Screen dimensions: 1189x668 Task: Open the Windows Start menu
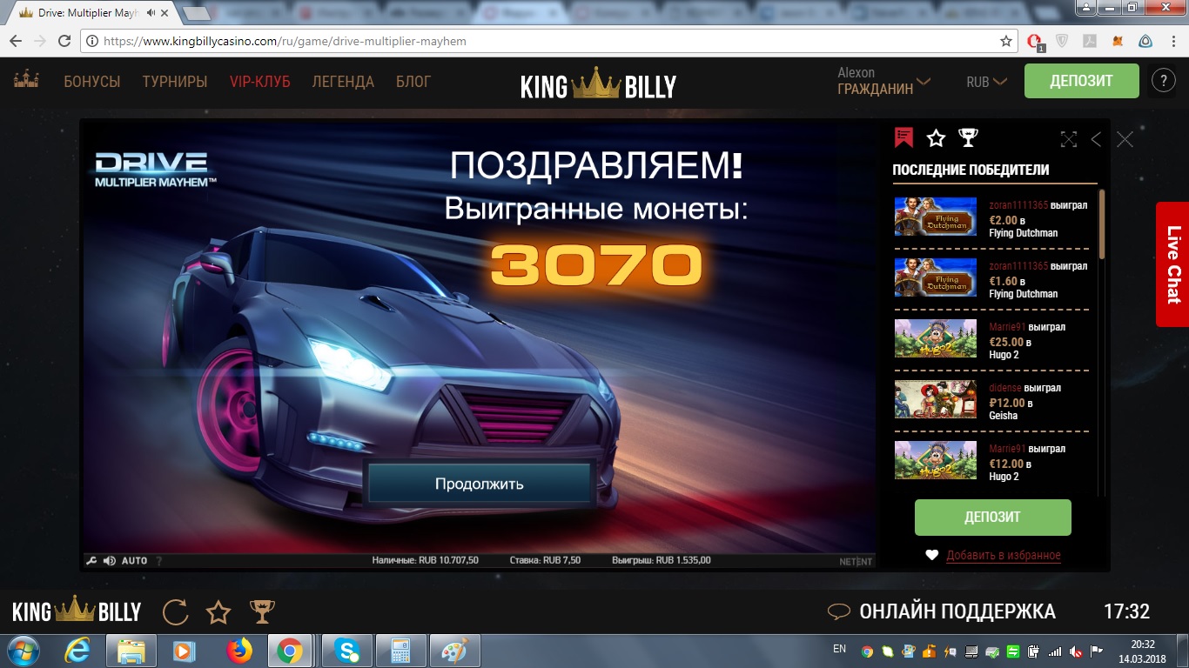[24, 650]
